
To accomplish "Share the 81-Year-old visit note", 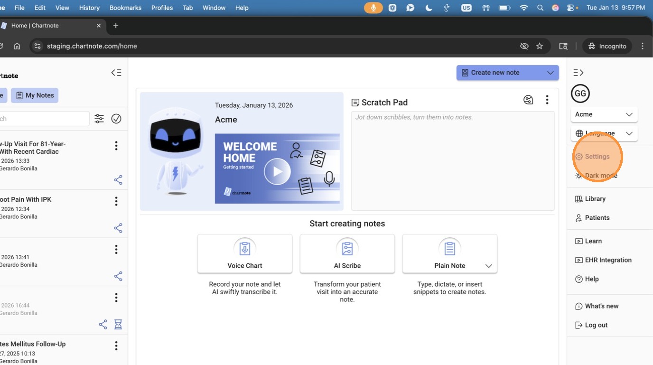I will 118,180.
